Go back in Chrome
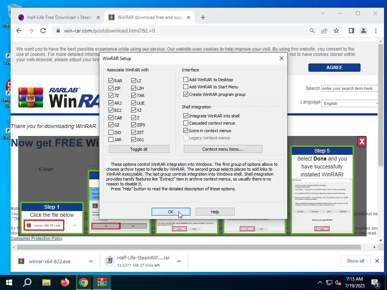Viewport: 387px width, 290px height. (x=19, y=31)
